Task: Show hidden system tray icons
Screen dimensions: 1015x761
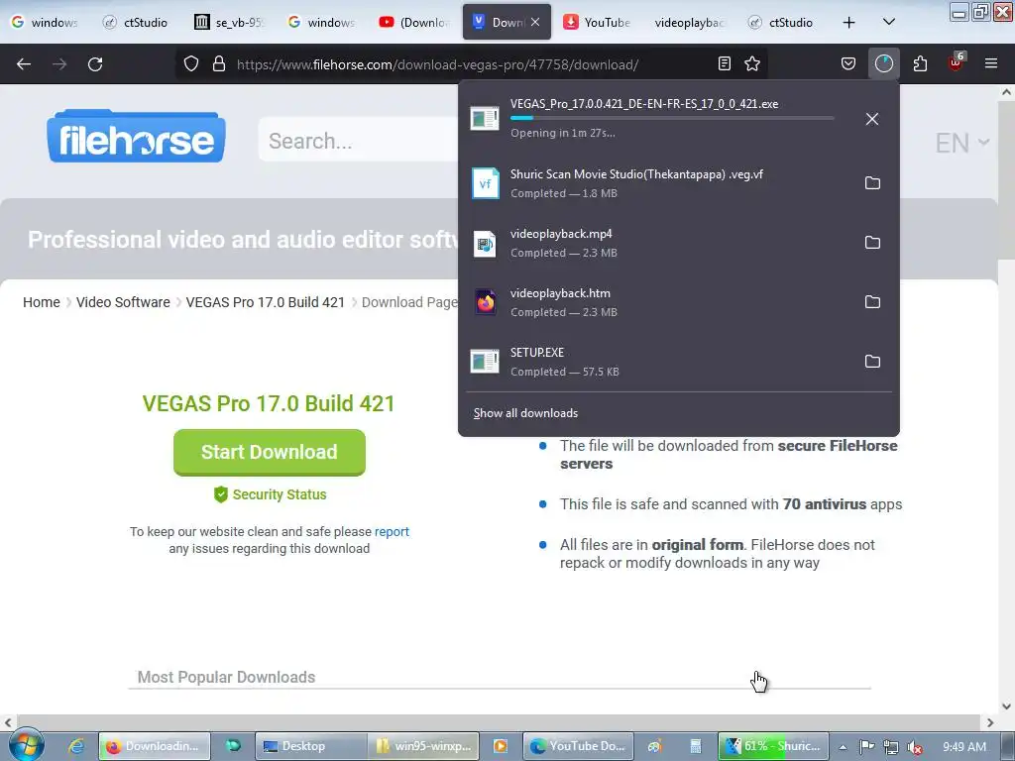Action: 843,747
